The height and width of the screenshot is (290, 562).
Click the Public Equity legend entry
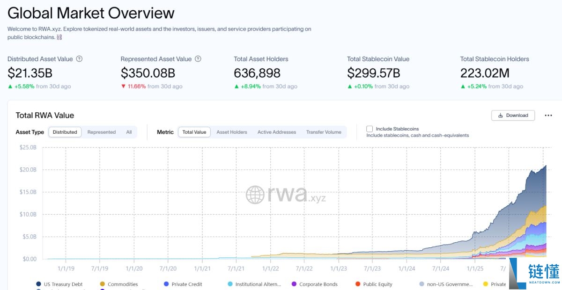374,284
